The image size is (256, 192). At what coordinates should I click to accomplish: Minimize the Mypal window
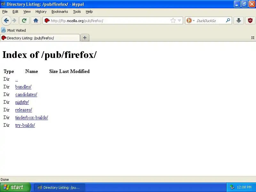click(237, 4)
